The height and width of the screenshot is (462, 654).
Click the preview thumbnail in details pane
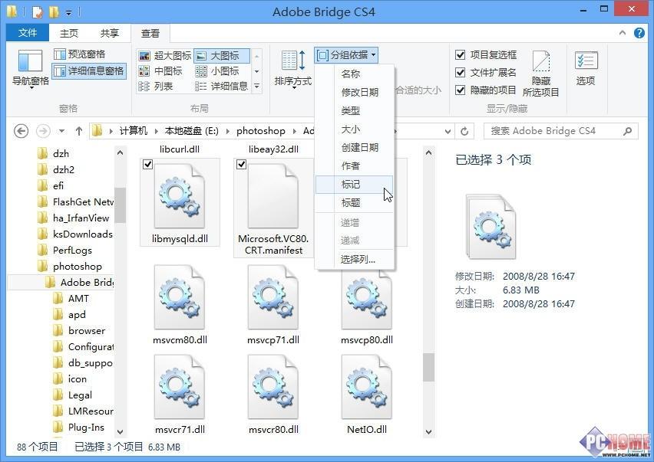490,227
